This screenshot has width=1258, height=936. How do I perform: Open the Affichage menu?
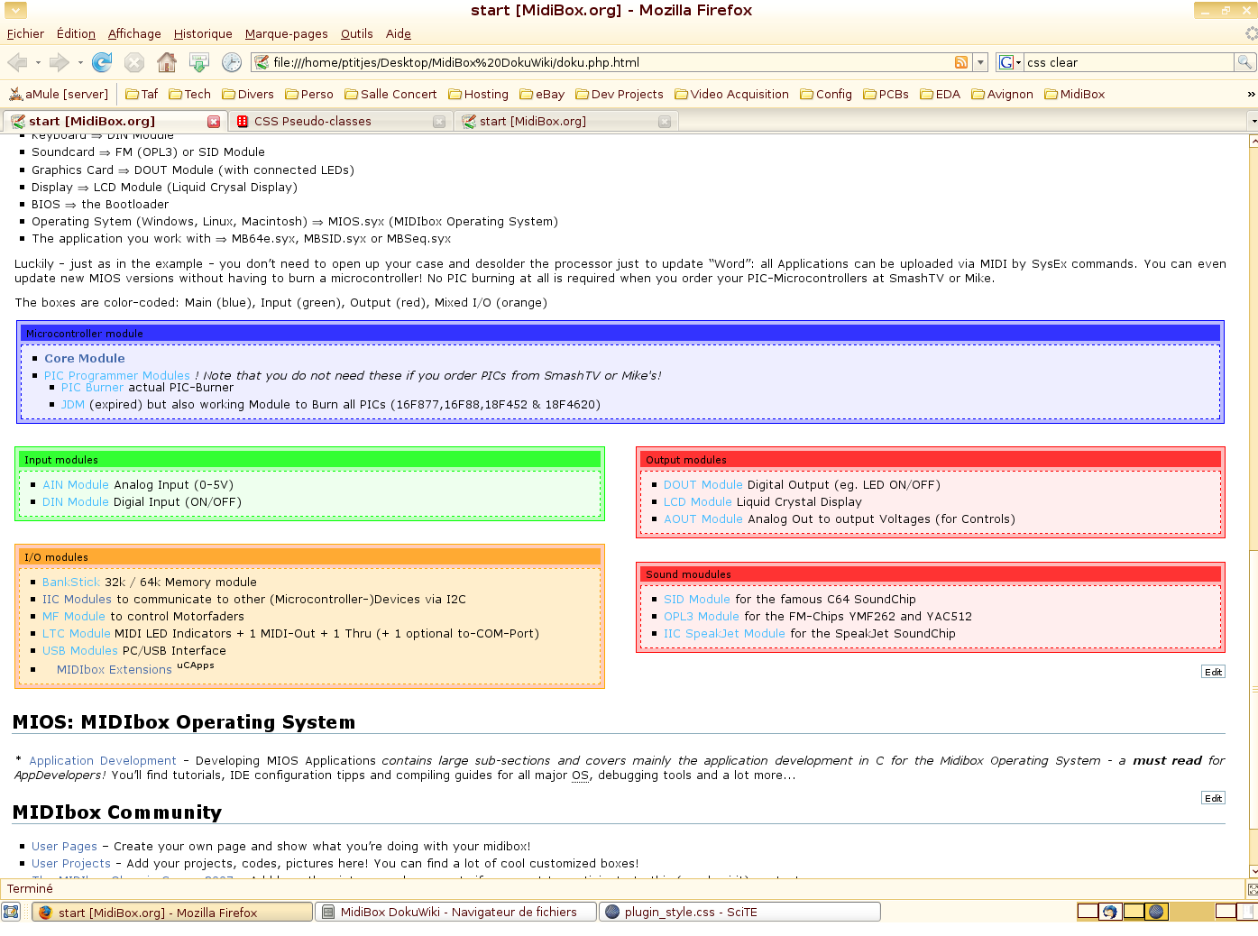click(134, 33)
